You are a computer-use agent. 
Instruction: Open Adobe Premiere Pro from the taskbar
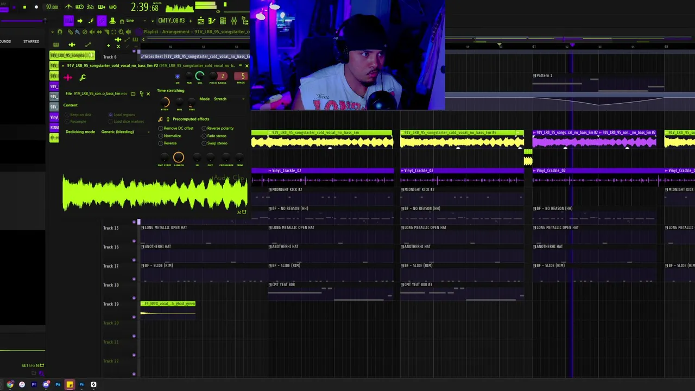[34, 384]
